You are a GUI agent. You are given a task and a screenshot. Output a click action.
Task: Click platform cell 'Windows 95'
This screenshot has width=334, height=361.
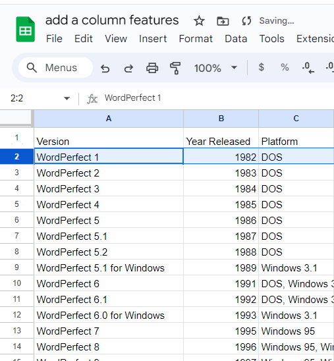pyautogui.click(x=296, y=331)
